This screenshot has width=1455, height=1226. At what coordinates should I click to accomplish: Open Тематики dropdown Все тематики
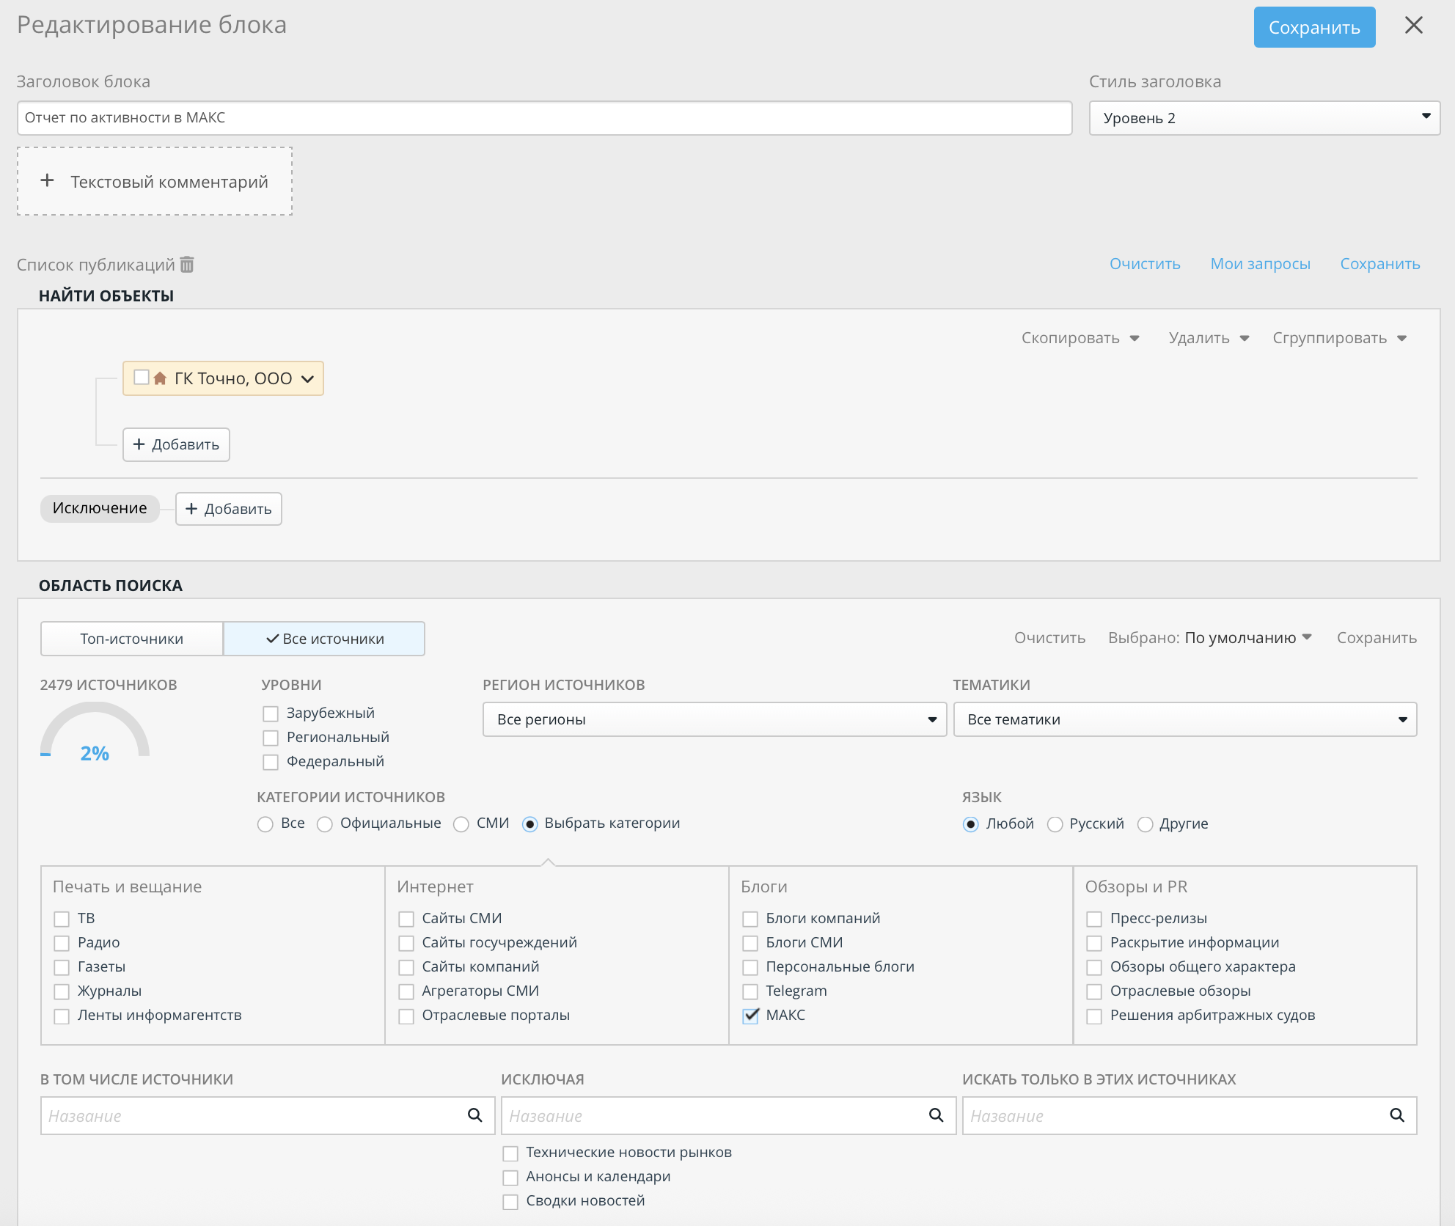point(1185,719)
